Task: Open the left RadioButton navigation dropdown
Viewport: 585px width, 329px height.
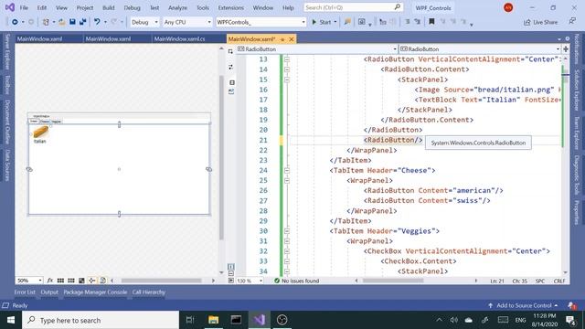Action: (x=317, y=48)
